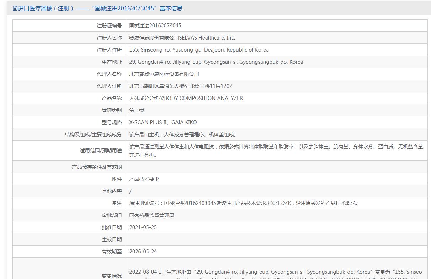Click the 生效日期 label
This screenshot has height=279, width=431.
tap(112, 239)
